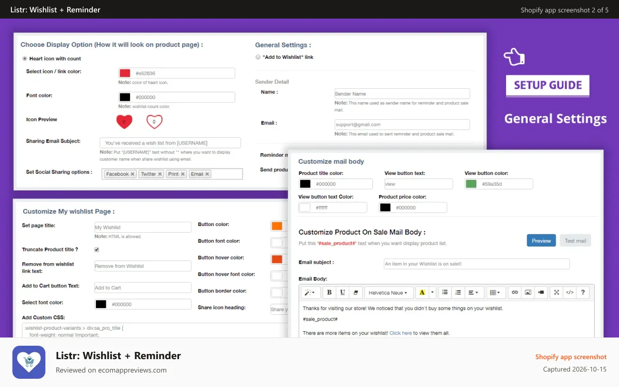This screenshot has height=387, width=619.
Task: Select Heart icon with count option
Action: pos(25,59)
